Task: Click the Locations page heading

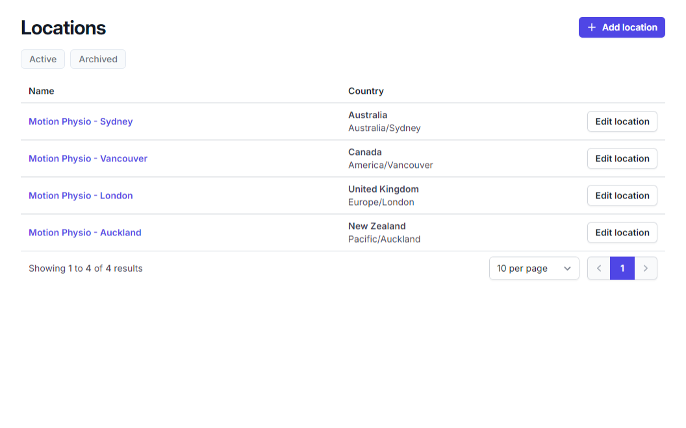Action: (x=63, y=28)
